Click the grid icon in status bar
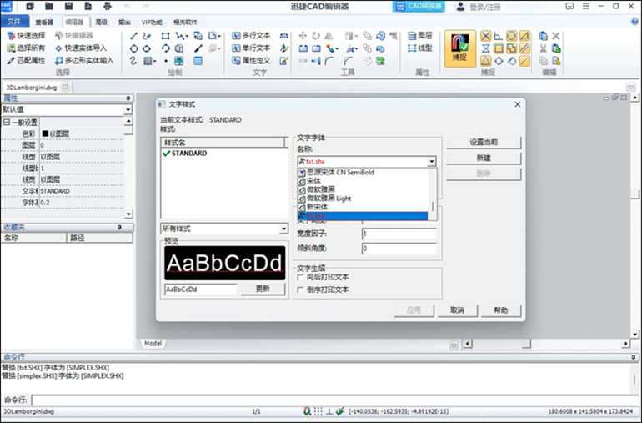This screenshot has width=642, height=423. [x=318, y=411]
